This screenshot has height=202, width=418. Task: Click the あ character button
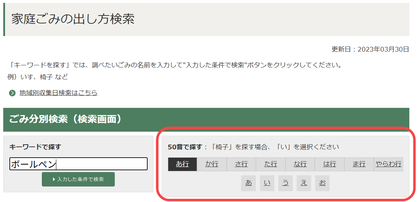click(x=248, y=183)
